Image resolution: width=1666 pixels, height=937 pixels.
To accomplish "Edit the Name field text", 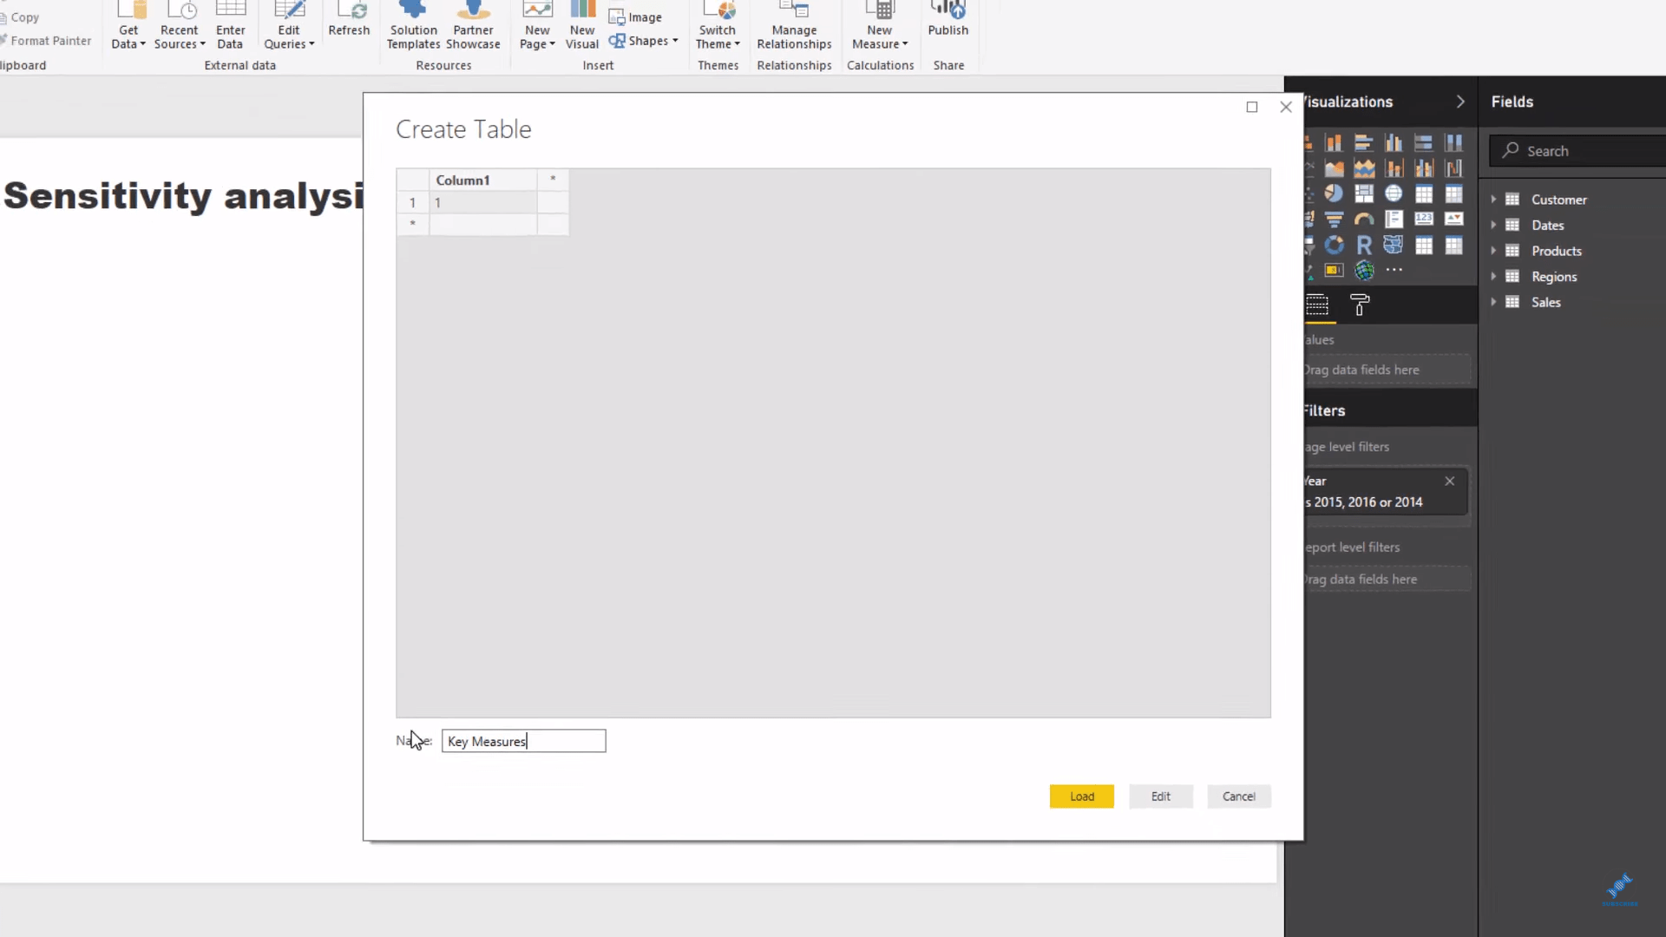I will pos(524,742).
